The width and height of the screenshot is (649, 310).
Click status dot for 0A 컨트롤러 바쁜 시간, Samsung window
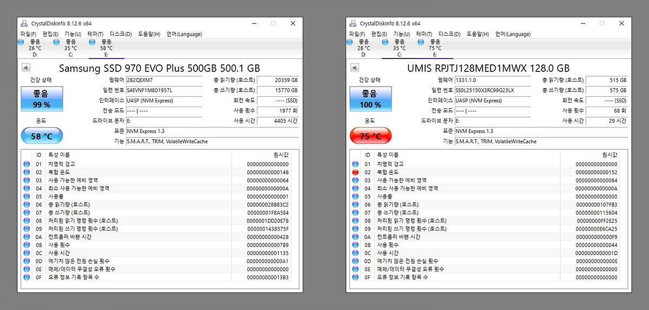tap(27, 237)
